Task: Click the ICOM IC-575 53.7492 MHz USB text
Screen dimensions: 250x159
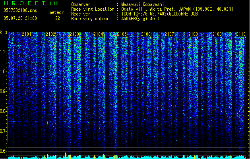Action: [159, 14]
